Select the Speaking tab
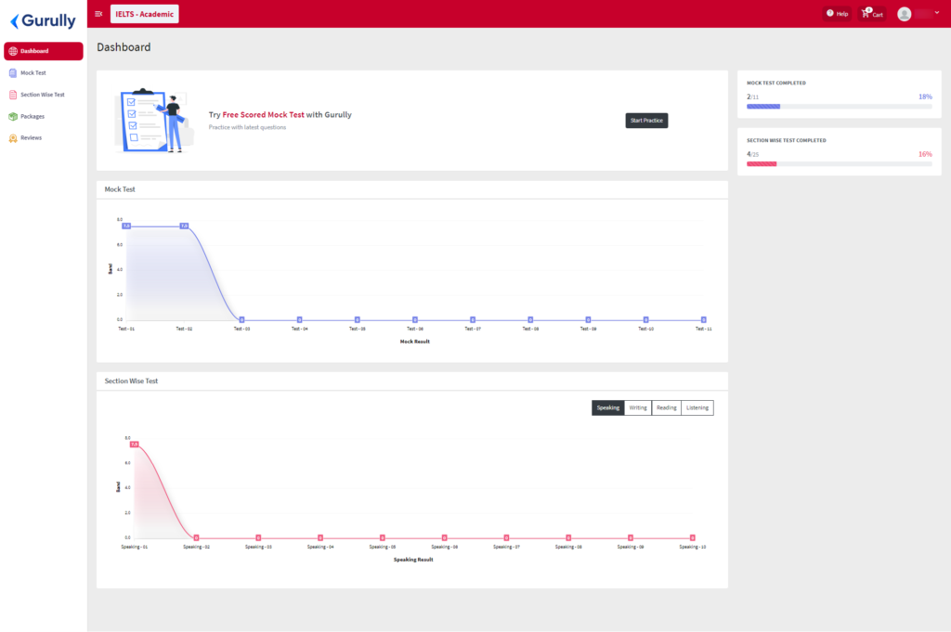 point(607,407)
